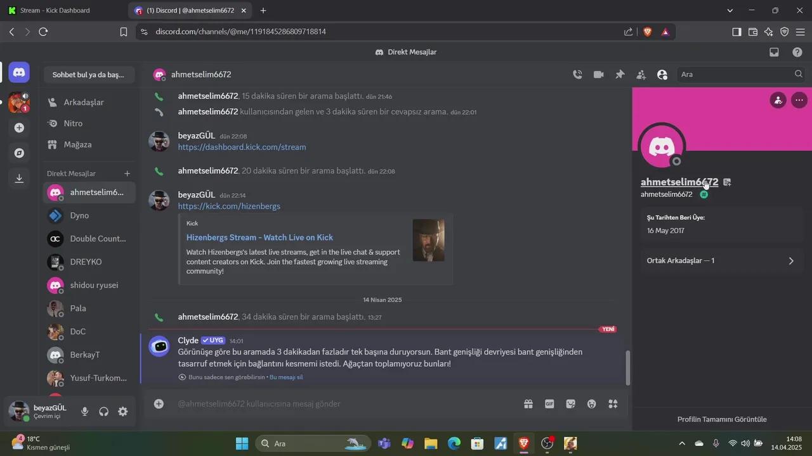Open the message attachment plus menu
Image resolution: width=812 pixels, height=456 pixels.
[x=159, y=404]
